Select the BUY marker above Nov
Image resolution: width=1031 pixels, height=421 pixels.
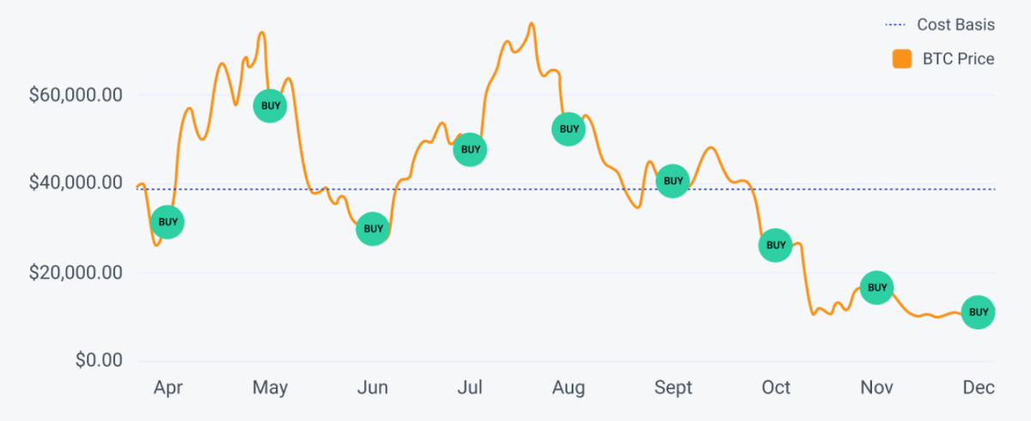click(x=876, y=287)
